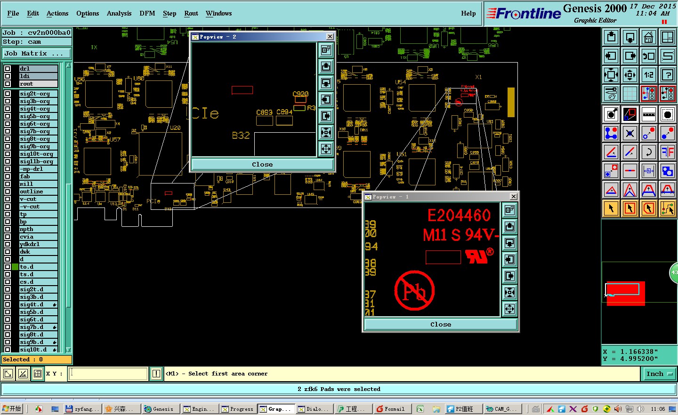Click Close in Popview 2 window
Screen dimensions: 678x415
point(262,164)
